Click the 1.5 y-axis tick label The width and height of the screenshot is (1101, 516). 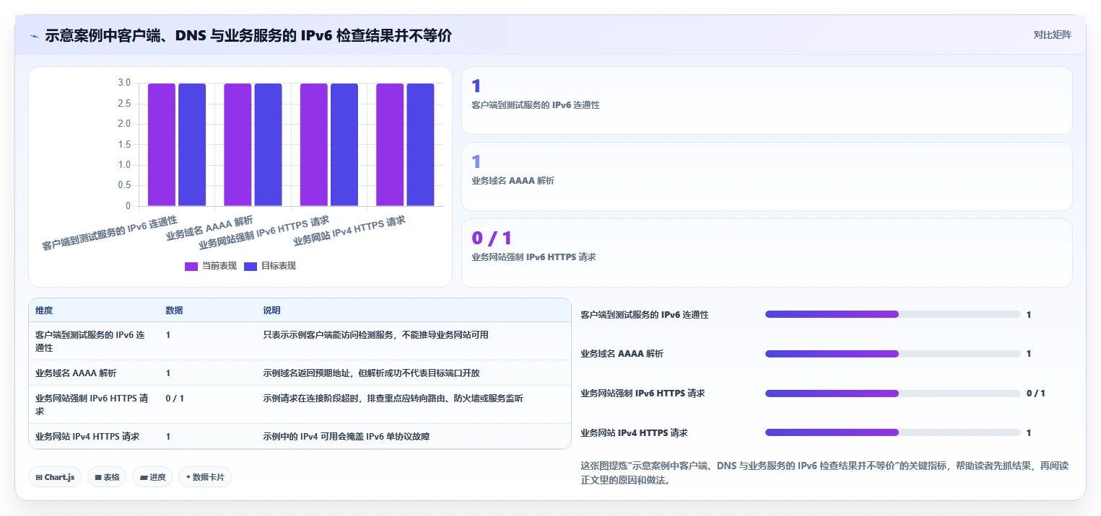(124, 145)
